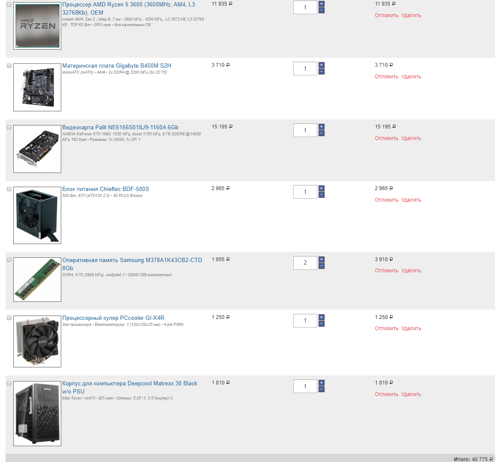Remove Chieftec power supply with Удалить
The image size is (501, 462).
[x=411, y=200]
